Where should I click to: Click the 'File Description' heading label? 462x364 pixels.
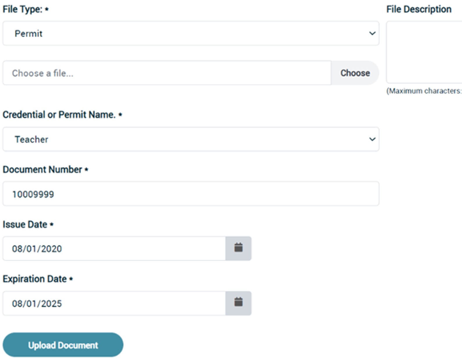(419, 9)
